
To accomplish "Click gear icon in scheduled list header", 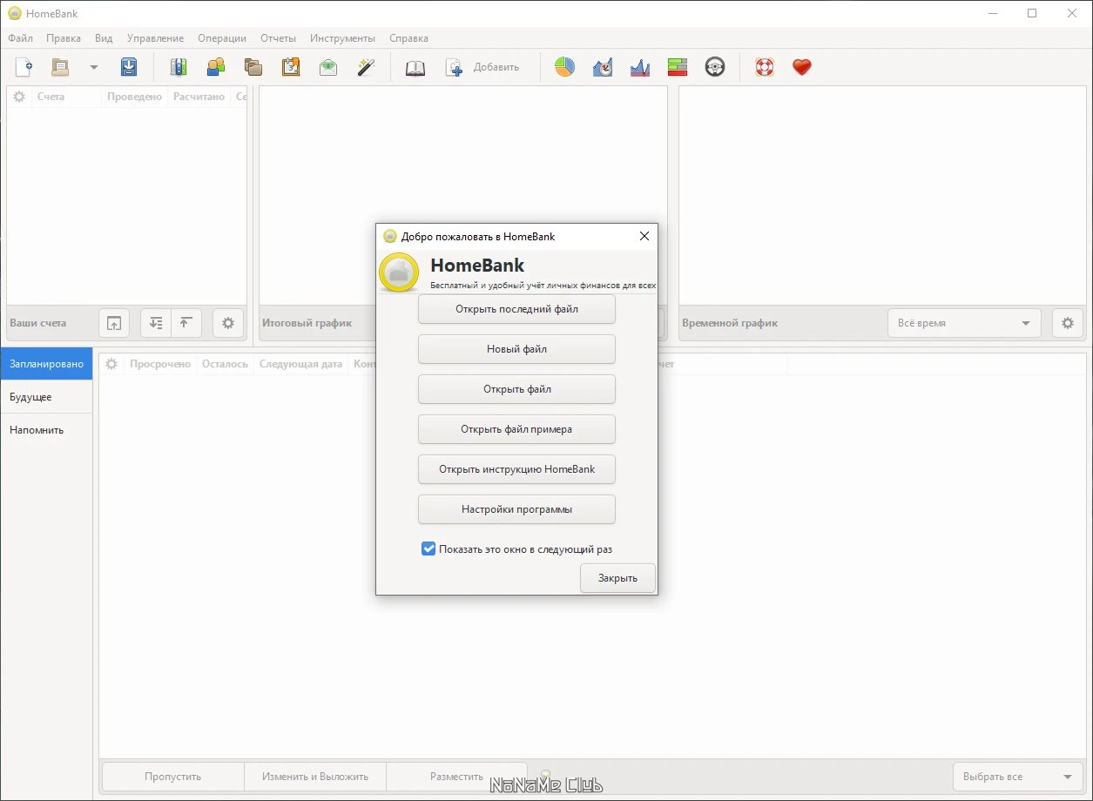I will click(111, 364).
